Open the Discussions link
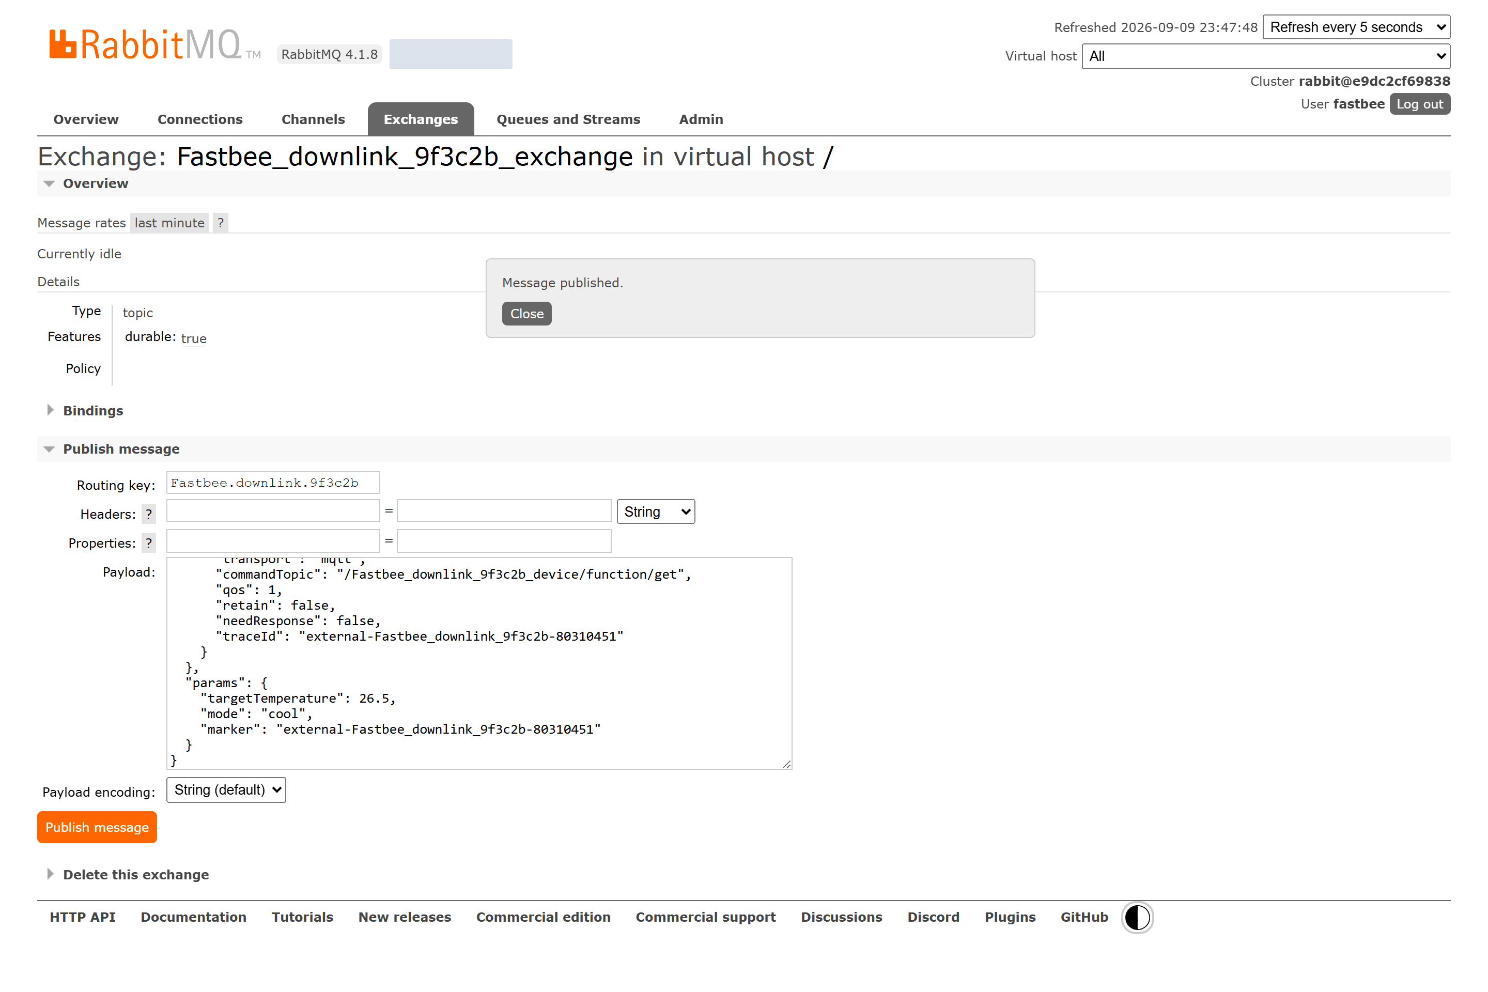 click(842, 917)
